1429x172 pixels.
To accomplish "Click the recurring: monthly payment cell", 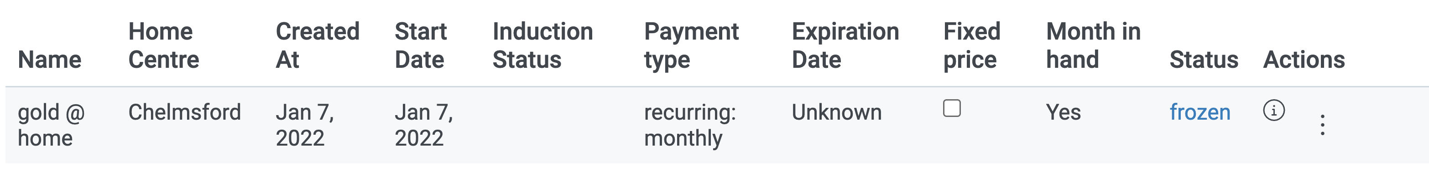I will click(x=690, y=126).
